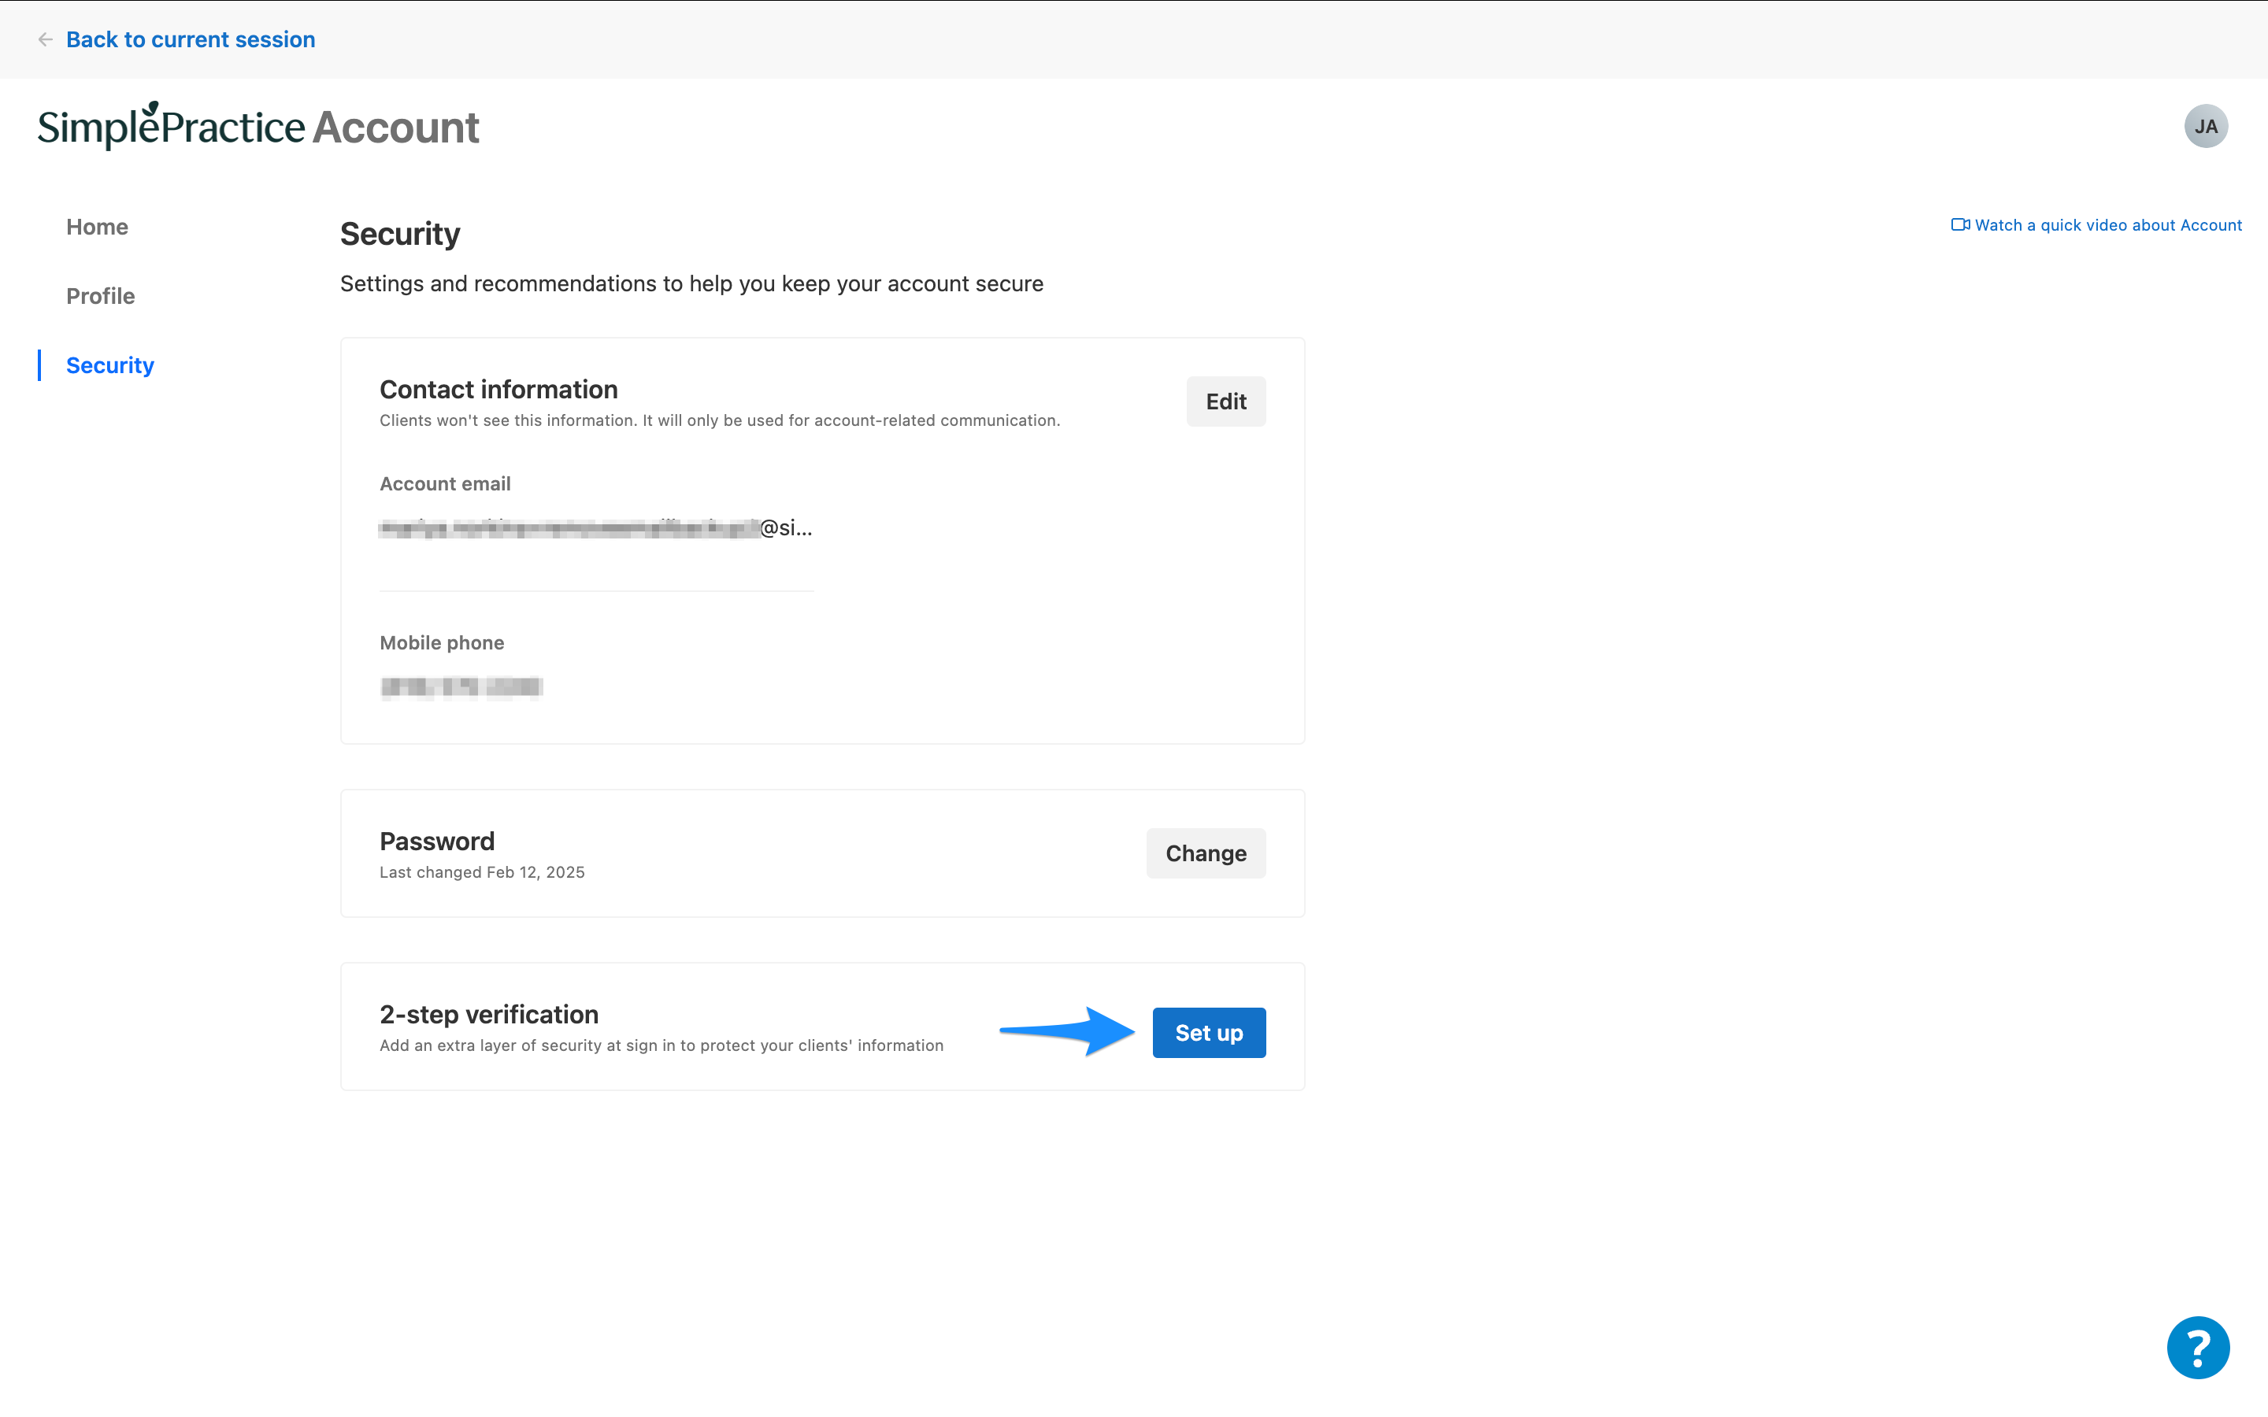Open Back to current session link

[191, 39]
